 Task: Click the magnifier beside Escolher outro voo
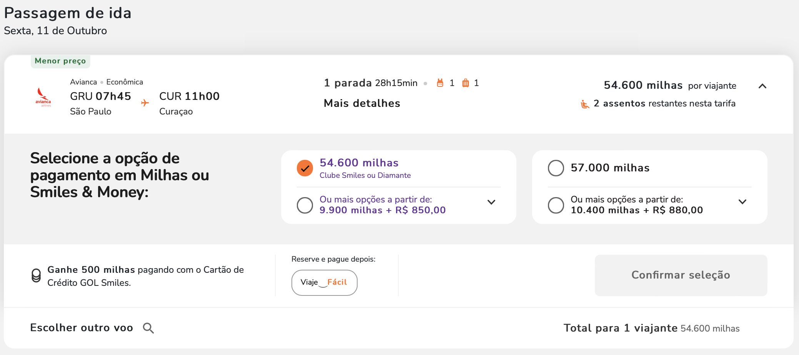pos(148,328)
